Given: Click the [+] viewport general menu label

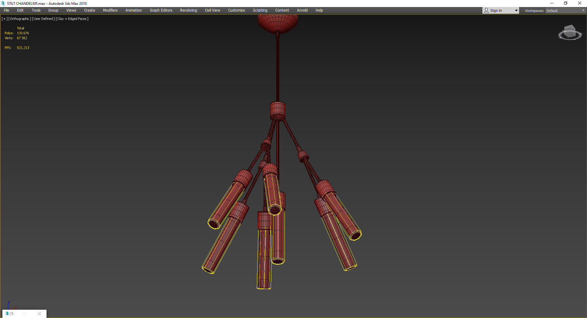Looking at the screenshot, I should pyautogui.click(x=4, y=19).
